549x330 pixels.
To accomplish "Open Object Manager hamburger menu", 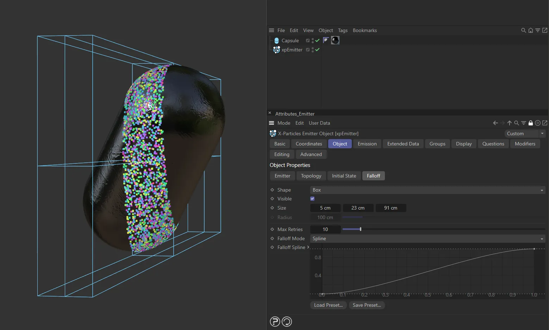I will tap(272, 31).
